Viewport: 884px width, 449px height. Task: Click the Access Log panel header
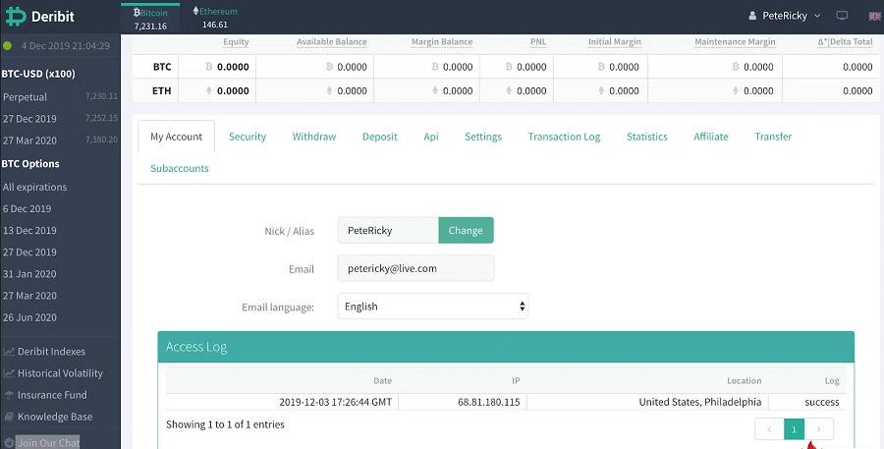pos(506,347)
